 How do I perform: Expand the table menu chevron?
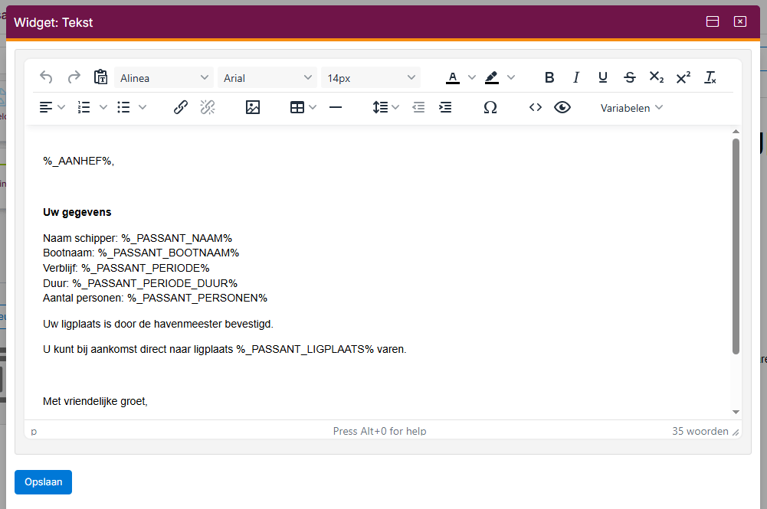313,107
